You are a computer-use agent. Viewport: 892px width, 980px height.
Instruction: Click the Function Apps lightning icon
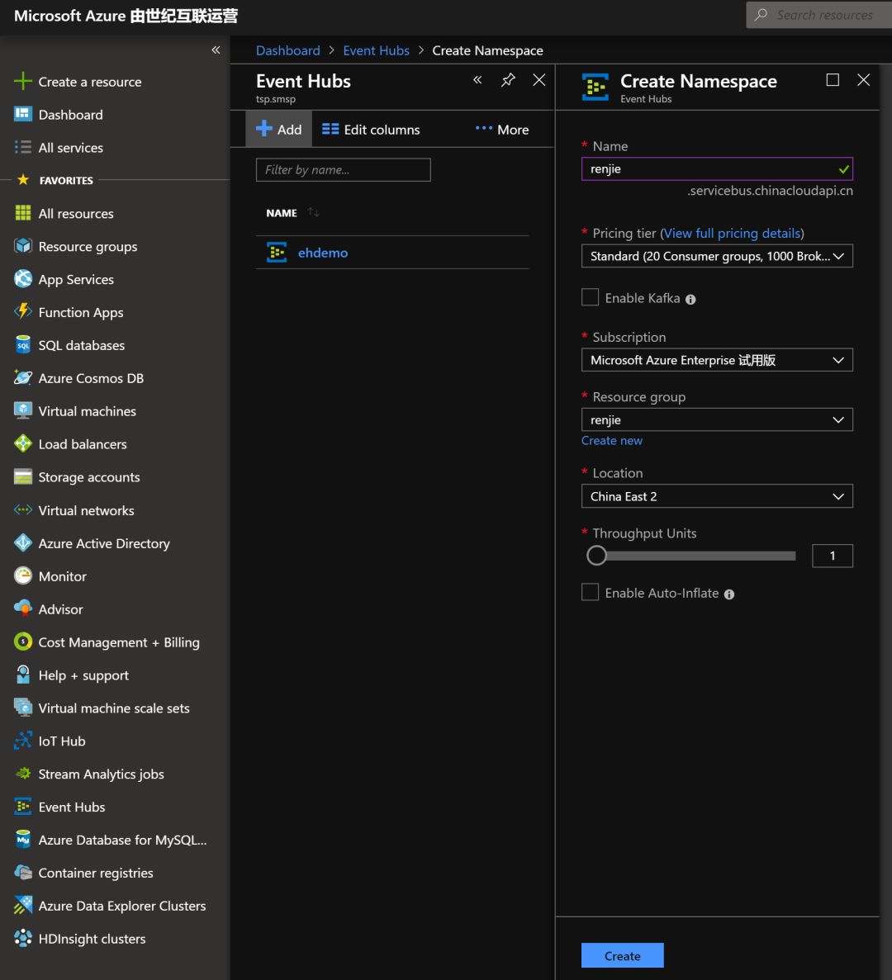tap(23, 312)
